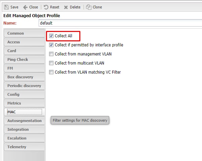Uncheck the Collect All checkbox
This screenshot has width=202, height=161.
[51, 36]
